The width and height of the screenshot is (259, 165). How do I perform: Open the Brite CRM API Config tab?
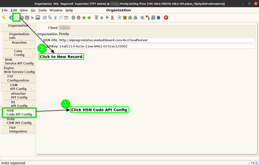point(19,121)
